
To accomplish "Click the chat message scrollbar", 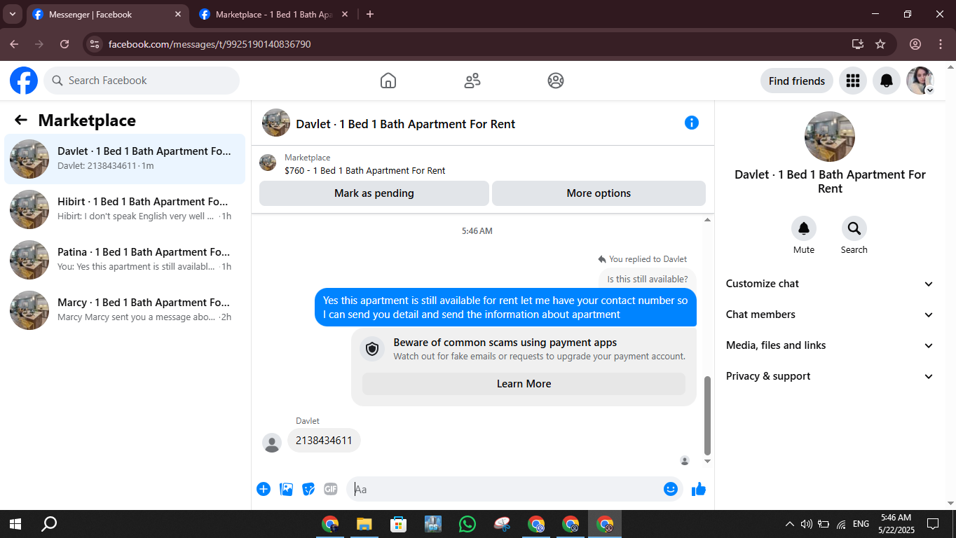I will pyautogui.click(x=707, y=415).
